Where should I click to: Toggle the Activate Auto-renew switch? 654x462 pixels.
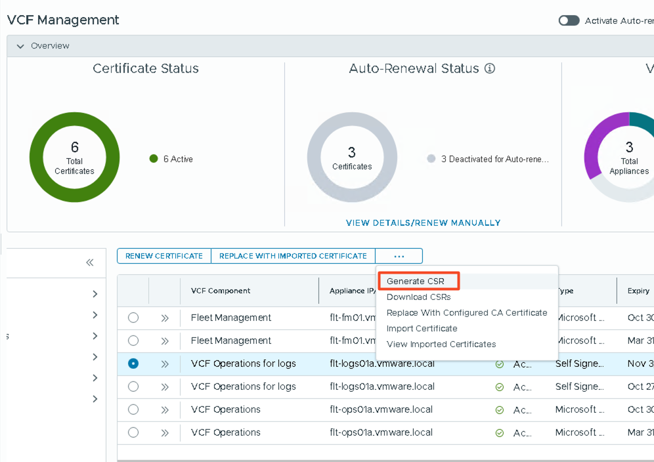(569, 20)
